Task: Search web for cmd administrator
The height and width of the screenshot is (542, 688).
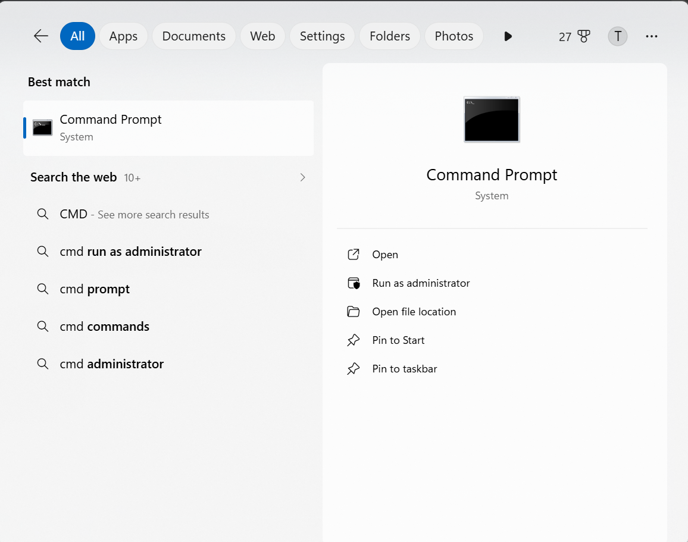Action: [168, 364]
